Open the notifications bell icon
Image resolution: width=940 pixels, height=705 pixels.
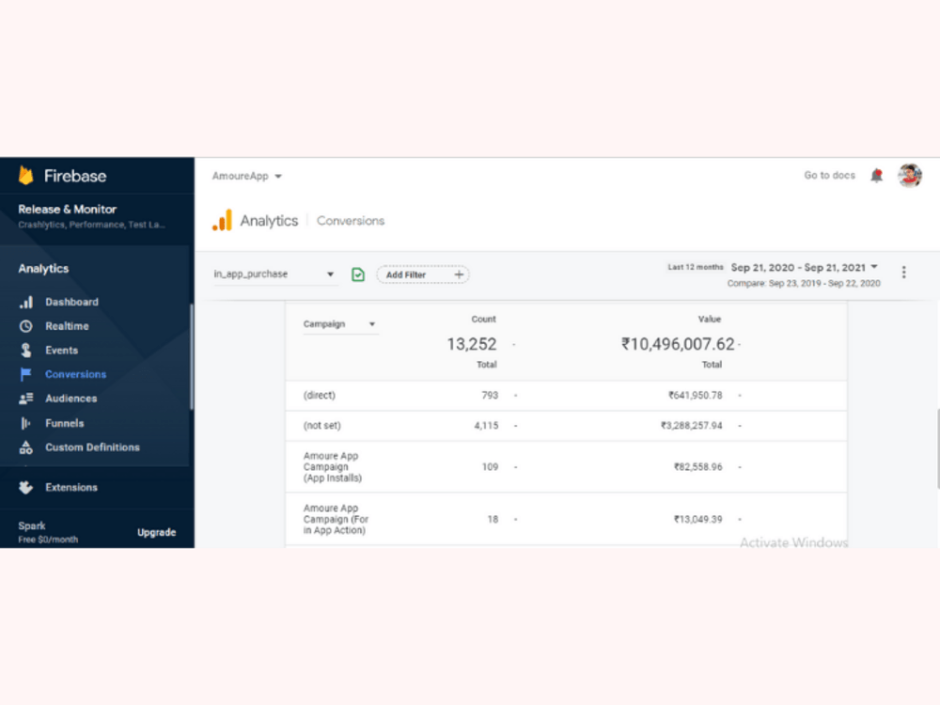click(876, 176)
